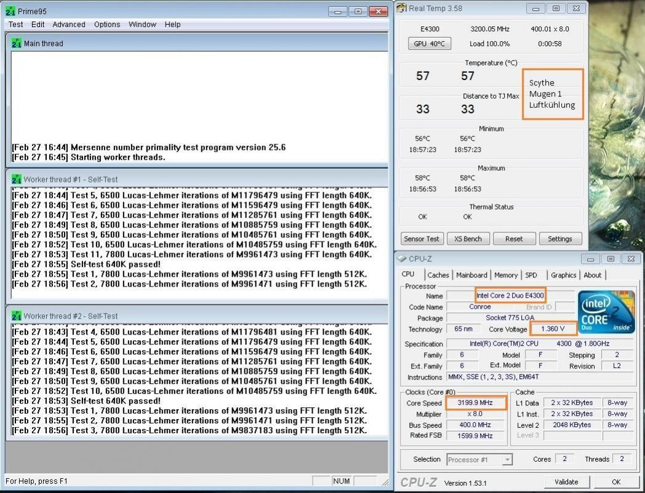Click the Real Temp 3200.05 MHz reading

tap(490, 29)
